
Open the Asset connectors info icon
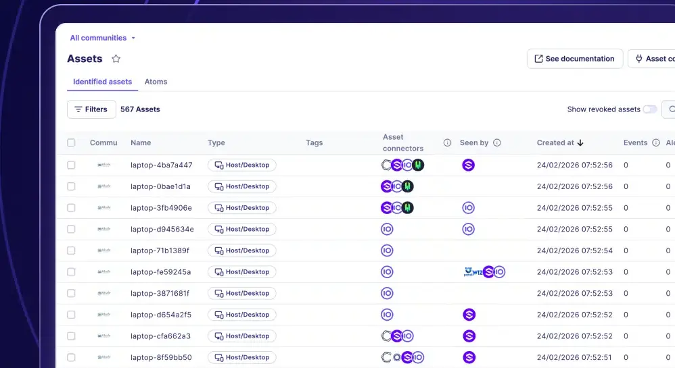[x=447, y=142]
